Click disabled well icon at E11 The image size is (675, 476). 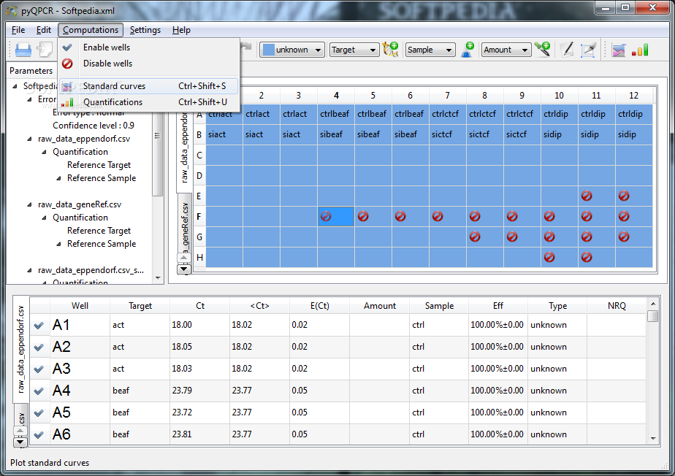[x=587, y=196]
